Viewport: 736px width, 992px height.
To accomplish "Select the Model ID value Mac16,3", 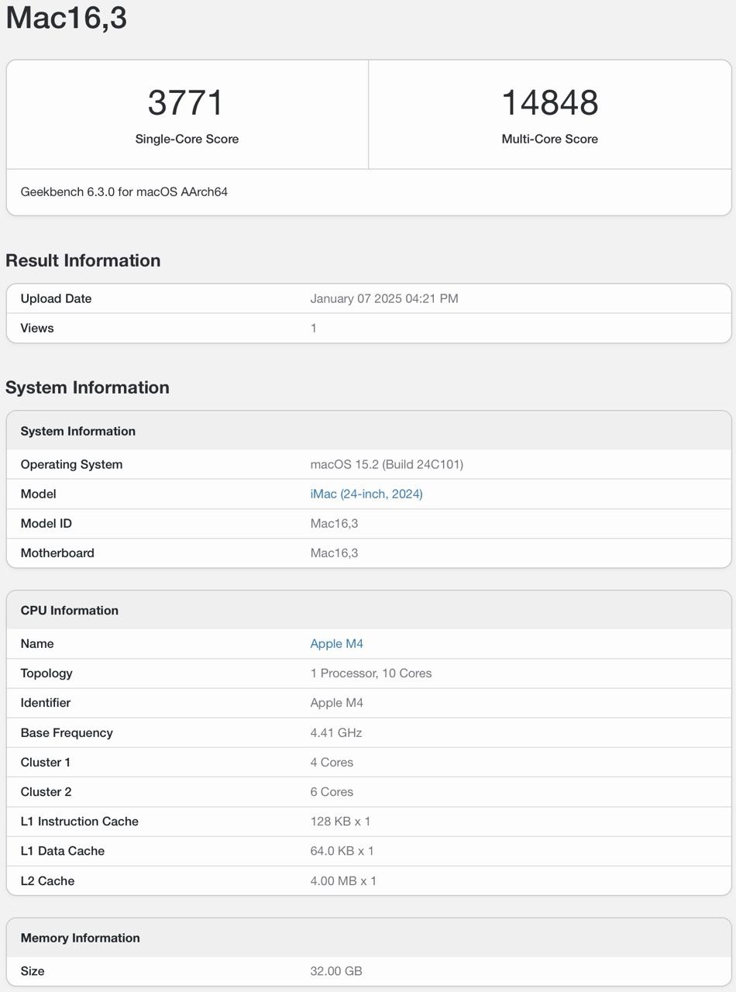I will [x=334, y=523].
